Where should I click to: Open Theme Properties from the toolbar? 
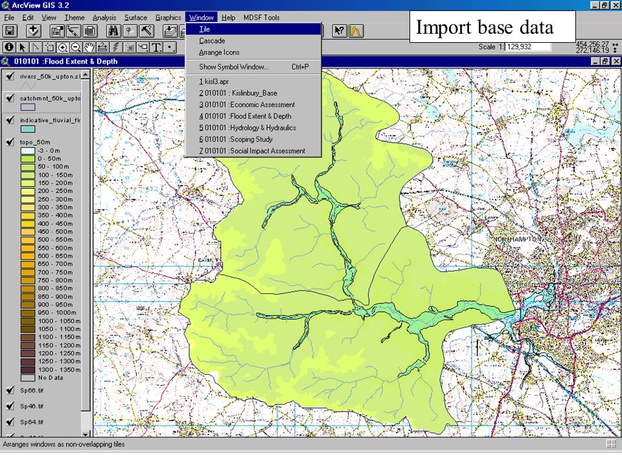[57, 31]
